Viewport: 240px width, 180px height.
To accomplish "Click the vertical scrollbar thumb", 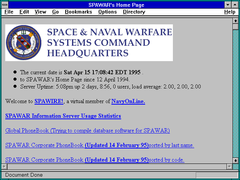I will click(235, 27).
